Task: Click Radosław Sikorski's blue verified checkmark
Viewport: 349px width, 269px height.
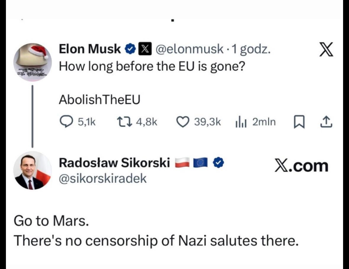Action: [x=218, y=162]
